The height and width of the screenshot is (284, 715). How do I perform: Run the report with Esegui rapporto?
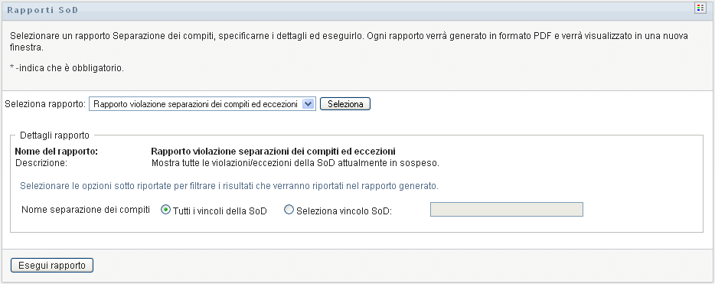coord(52,266)
